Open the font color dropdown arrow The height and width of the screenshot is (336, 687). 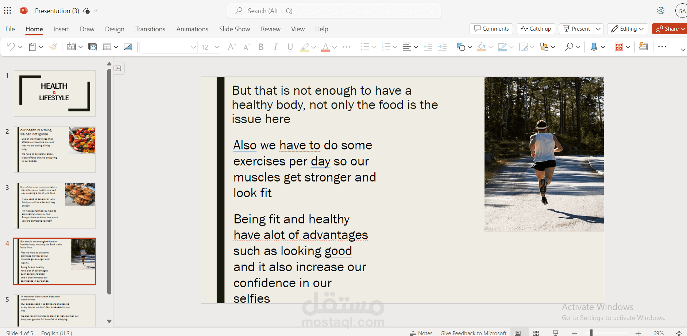pyautogui.click(x=334, y=47)
